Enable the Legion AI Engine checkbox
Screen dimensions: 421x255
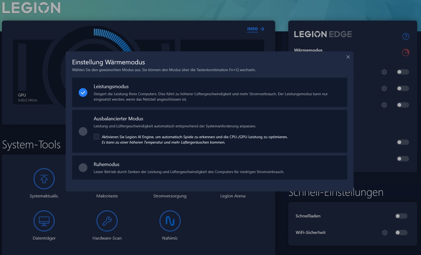pos(97,137)
